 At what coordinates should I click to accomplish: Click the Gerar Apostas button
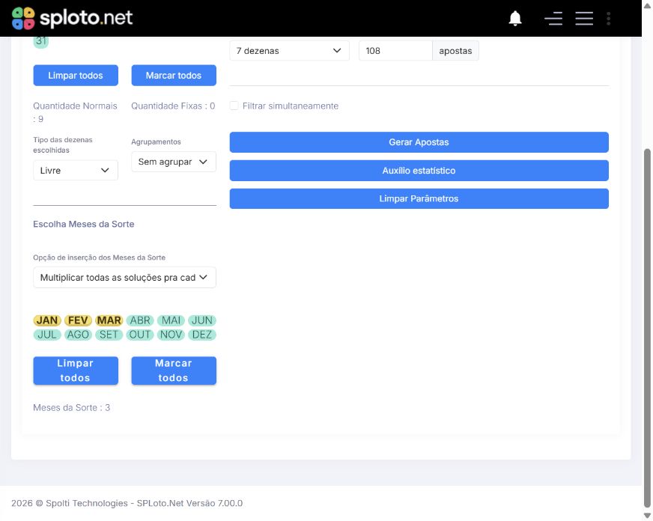pyautogui.click(x=419, y=142)
